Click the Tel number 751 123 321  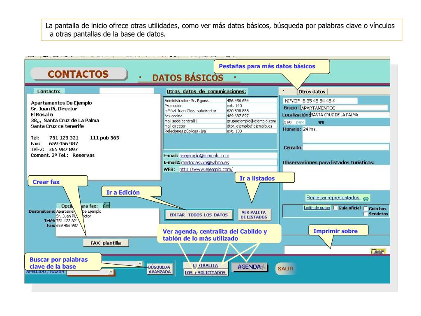pyautogui.click(x=64, y=138)
